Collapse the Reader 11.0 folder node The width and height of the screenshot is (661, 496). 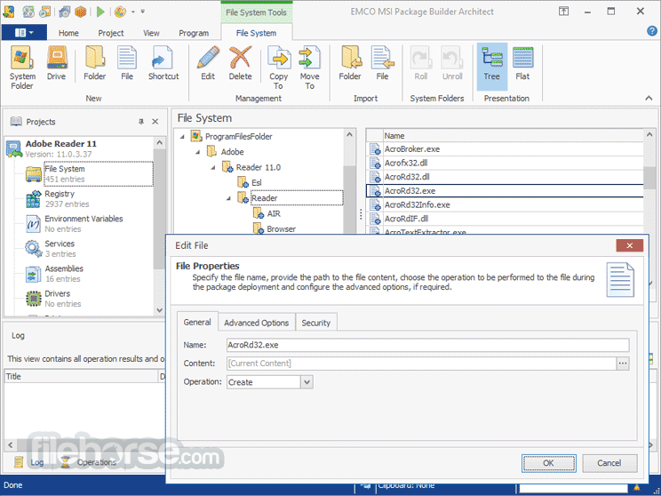[x=213, y=167]
